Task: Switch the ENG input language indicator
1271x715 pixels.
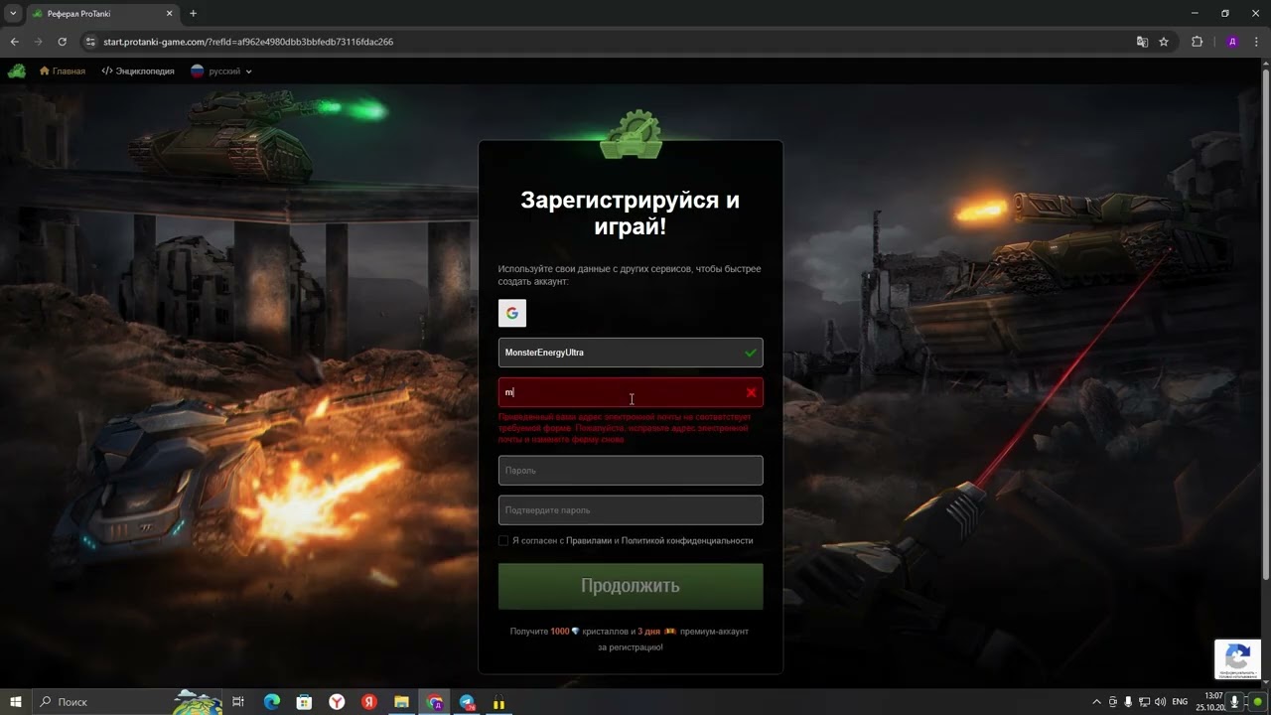Action: 1180,702
